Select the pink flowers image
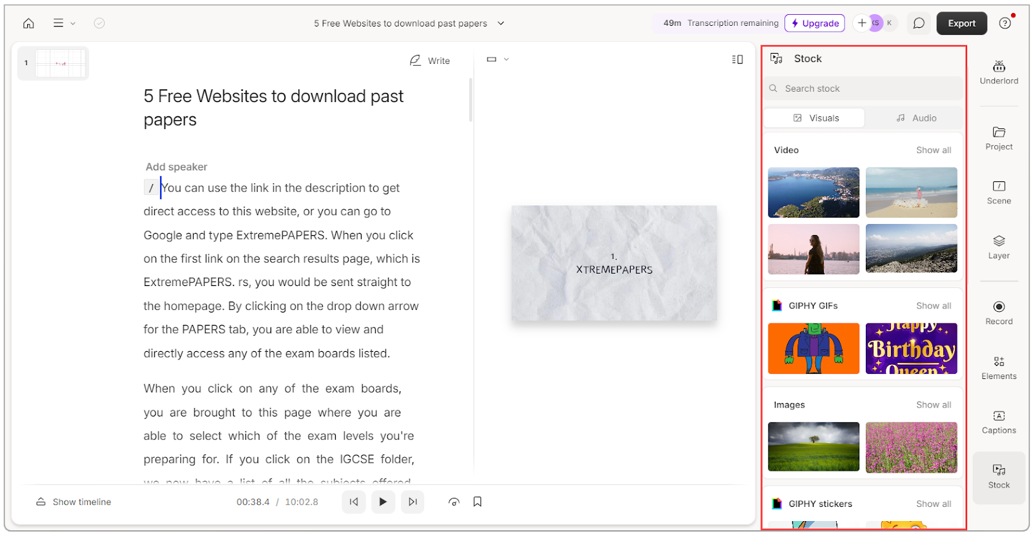Viewport: 1033px width, 534px height. pyautogui.click(x=911, y=447)
